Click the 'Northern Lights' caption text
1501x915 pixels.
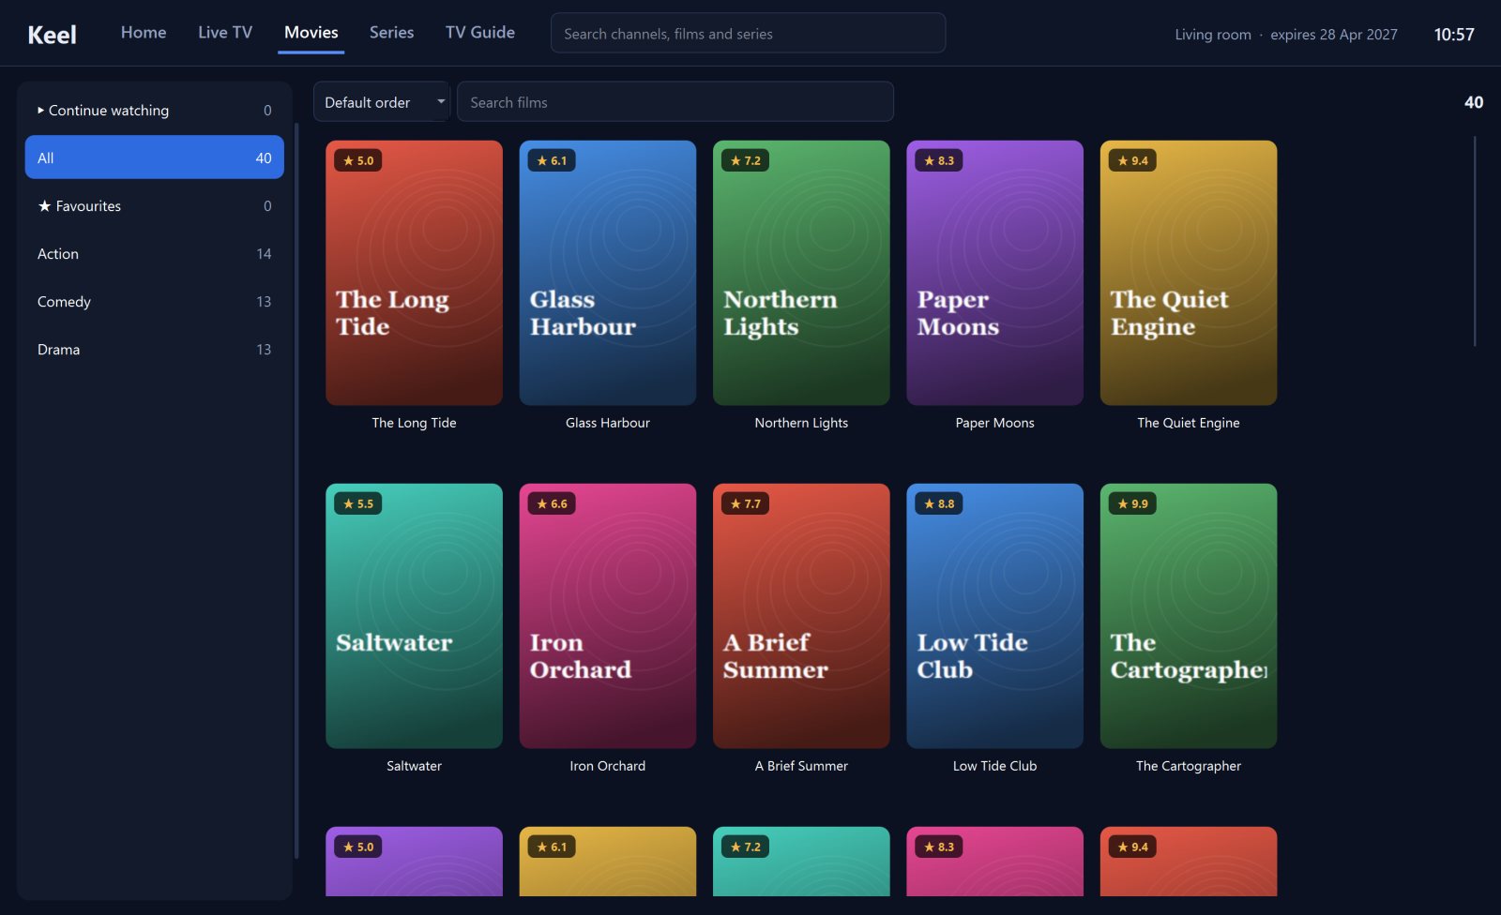click(x=801, y=423)
